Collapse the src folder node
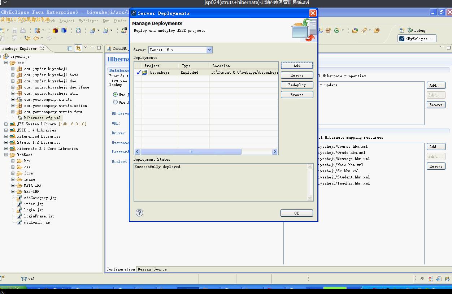This screenshot has width=452, height=294. coord(6,62)
